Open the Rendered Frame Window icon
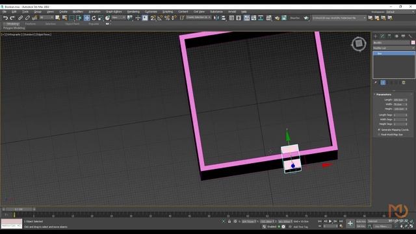Viewport: 416px width, 234px height. pos(284,18)
